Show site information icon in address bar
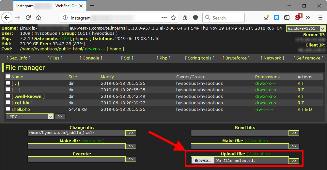This screenshot has width=327, height=170. point(65,18)
